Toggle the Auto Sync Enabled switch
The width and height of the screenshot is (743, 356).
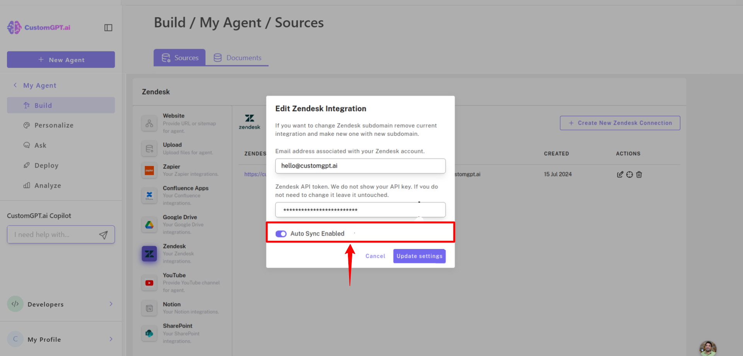[x=281, y=234]
